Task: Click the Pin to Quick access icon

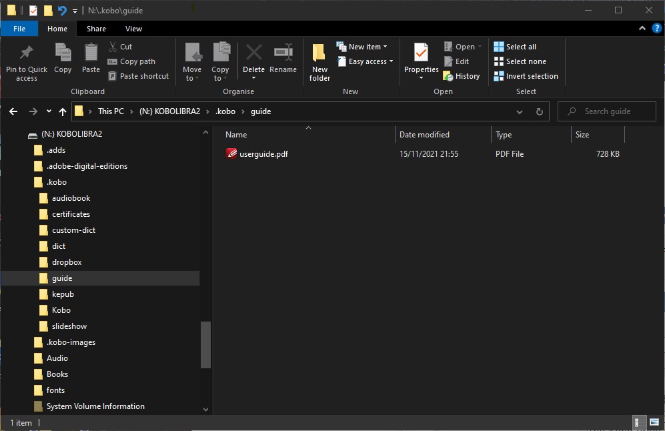Action: (27, 53)
